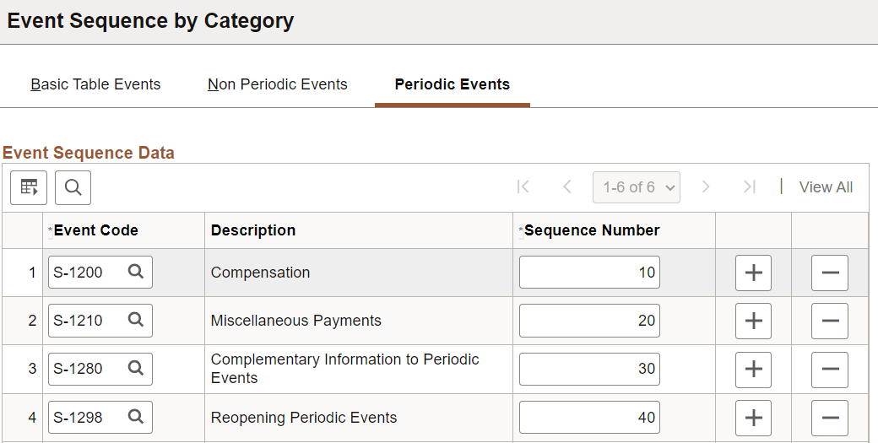Click the View All link
The image size is (878, 443).
826,187
